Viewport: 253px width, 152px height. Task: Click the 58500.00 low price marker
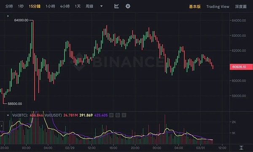point(15,104)
